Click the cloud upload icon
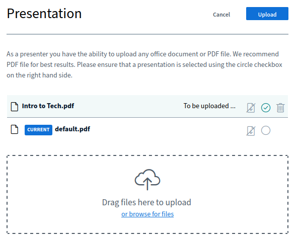This screenshot has height=243, width=298. [147, 180]
